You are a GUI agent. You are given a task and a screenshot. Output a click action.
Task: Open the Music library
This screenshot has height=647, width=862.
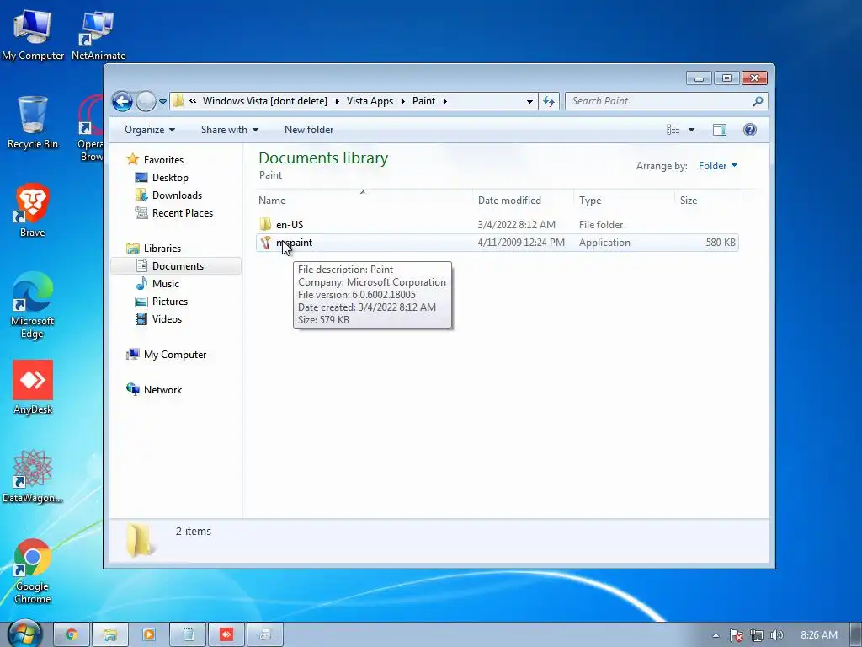(166, 284)
